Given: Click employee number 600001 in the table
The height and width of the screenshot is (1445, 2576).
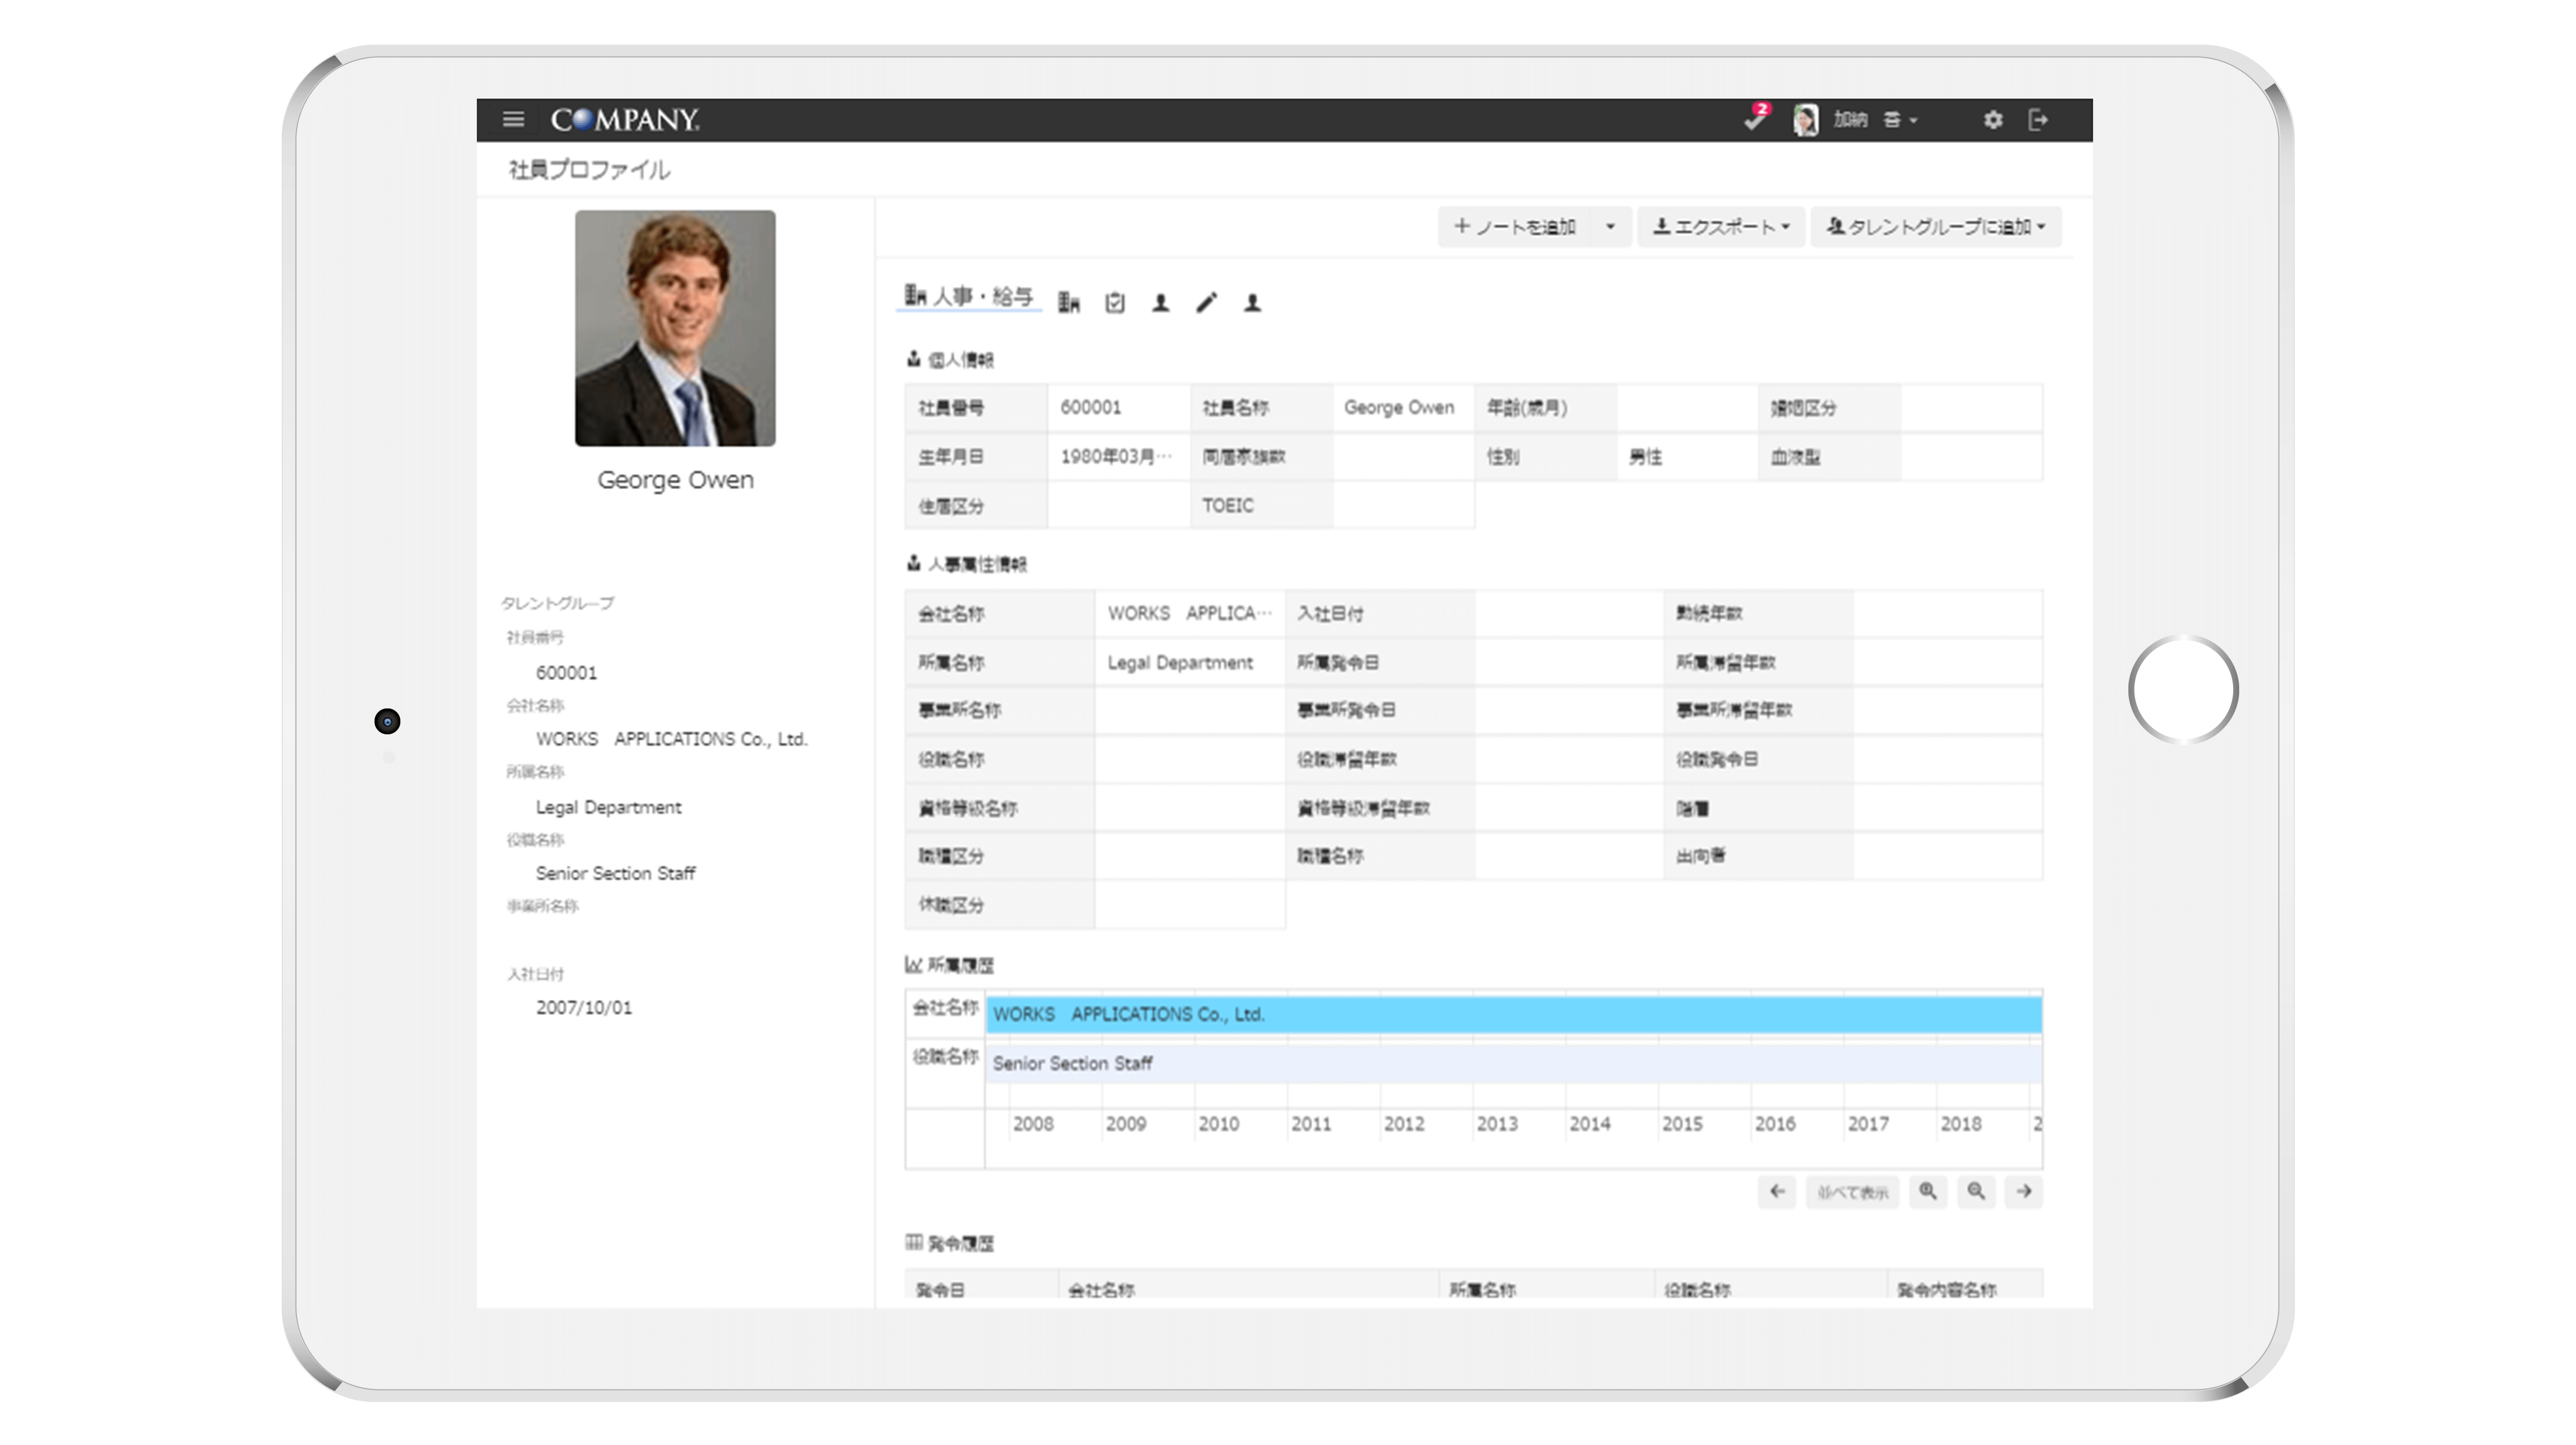Looking at the screenshot, I should click(1119, 408).
